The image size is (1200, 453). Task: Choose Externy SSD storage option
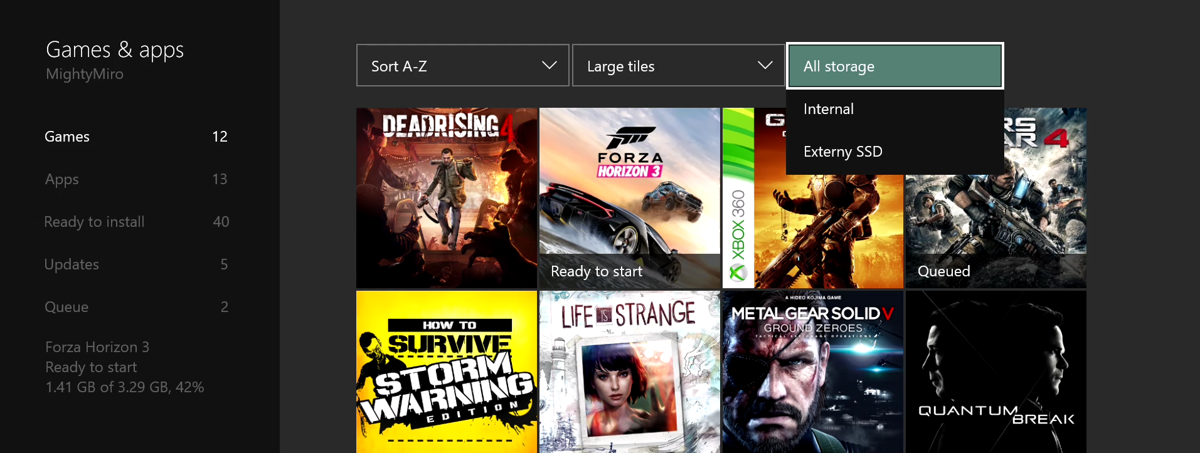(x=895, y=152)
